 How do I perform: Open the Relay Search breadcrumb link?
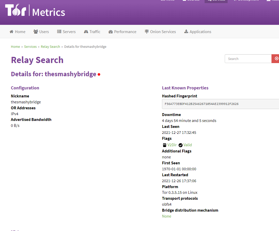(x=50, y=47)
